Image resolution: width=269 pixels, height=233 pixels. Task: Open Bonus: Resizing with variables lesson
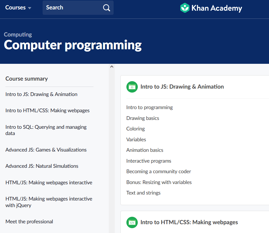click(159, 182)
